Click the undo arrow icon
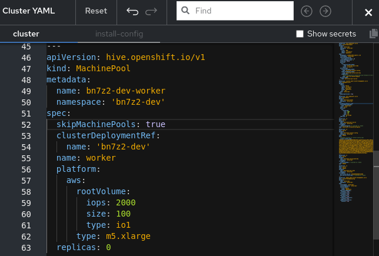This screenshot has height=256, width=379. pos(132,11)
